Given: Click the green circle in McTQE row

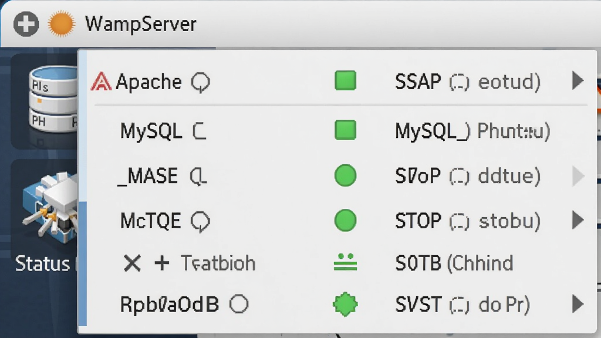Looking at the screenshot, I should tap(345, 221).
